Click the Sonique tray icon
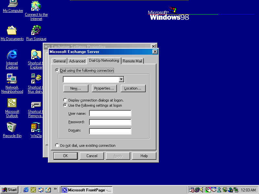This screenshot has height=194, width=259. click(197, 190)
